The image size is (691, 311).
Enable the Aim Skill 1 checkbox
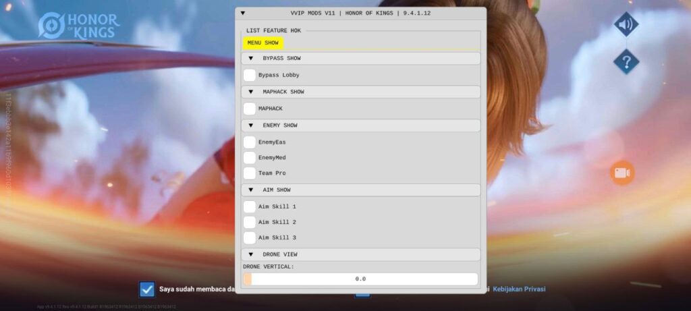(250, 206)
